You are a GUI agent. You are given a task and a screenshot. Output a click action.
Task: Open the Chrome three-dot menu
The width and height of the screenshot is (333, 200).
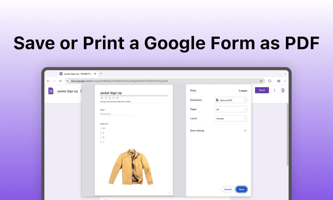(x=285, y=81)
